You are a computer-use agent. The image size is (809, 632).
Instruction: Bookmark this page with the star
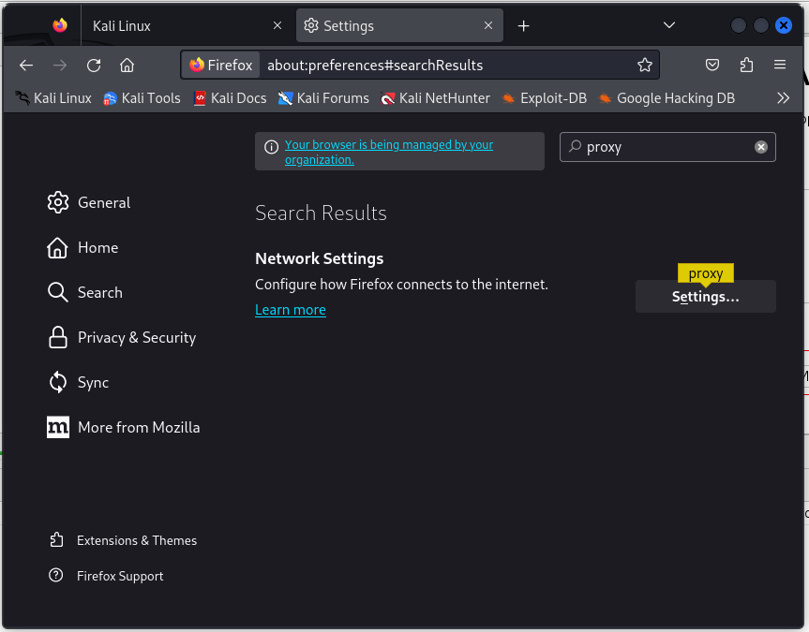point(644,65)
